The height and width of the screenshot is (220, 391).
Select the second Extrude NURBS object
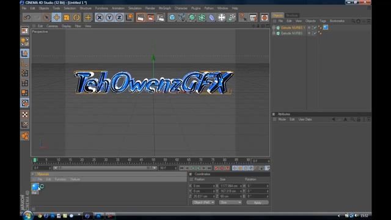[x=292, y=33]
